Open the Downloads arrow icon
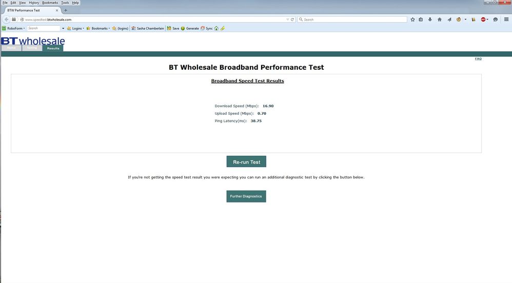The image size is (512, 283). 430,19
